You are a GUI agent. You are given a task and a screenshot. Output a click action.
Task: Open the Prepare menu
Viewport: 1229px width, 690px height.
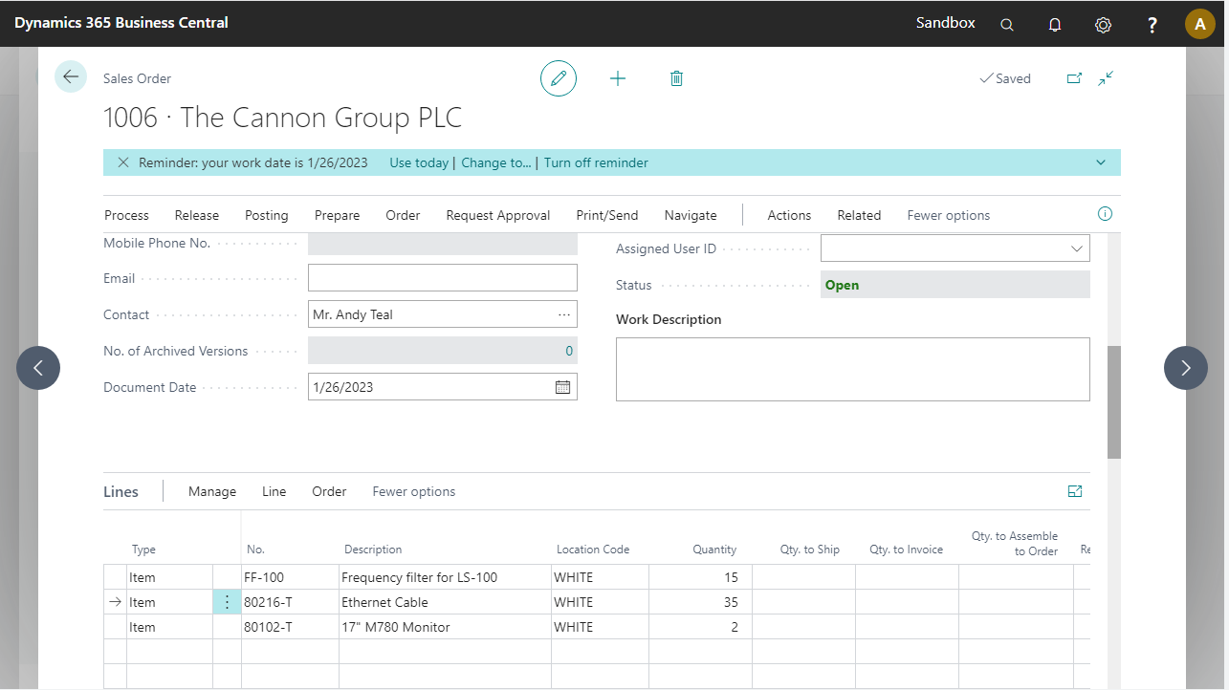(337, 215)
